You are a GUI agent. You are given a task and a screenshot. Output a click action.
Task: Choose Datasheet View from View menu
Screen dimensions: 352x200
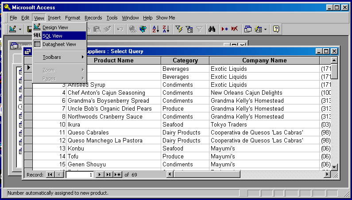[59, 44]
